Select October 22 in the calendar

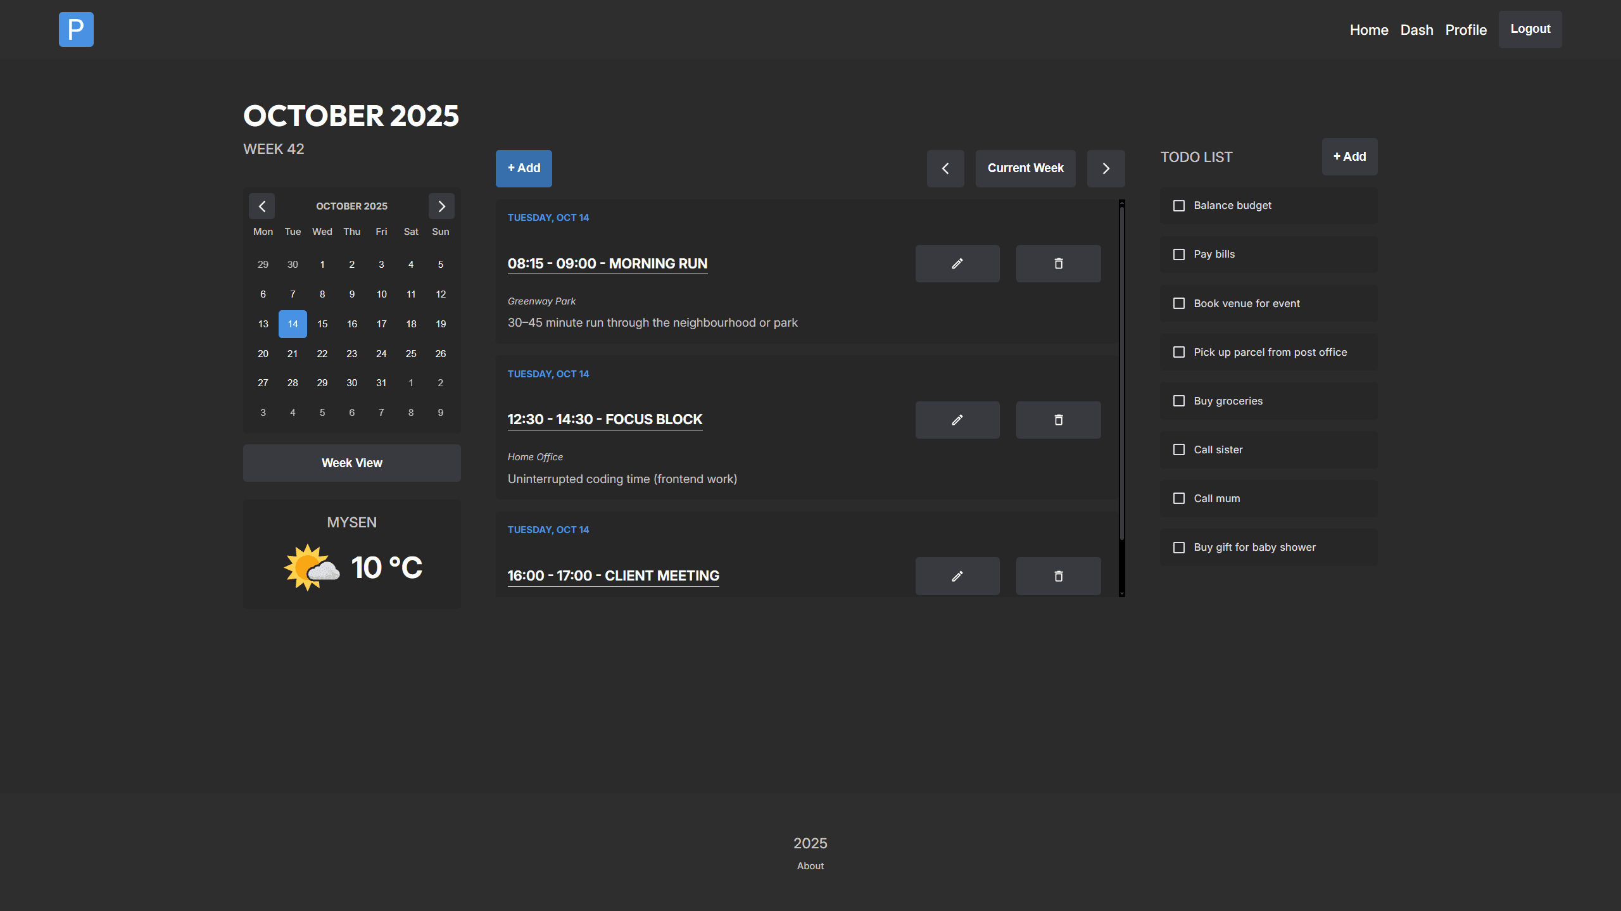[x=322, y=353]
